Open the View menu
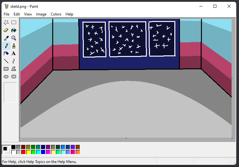 pyautogui.click(x=28, y=14)
